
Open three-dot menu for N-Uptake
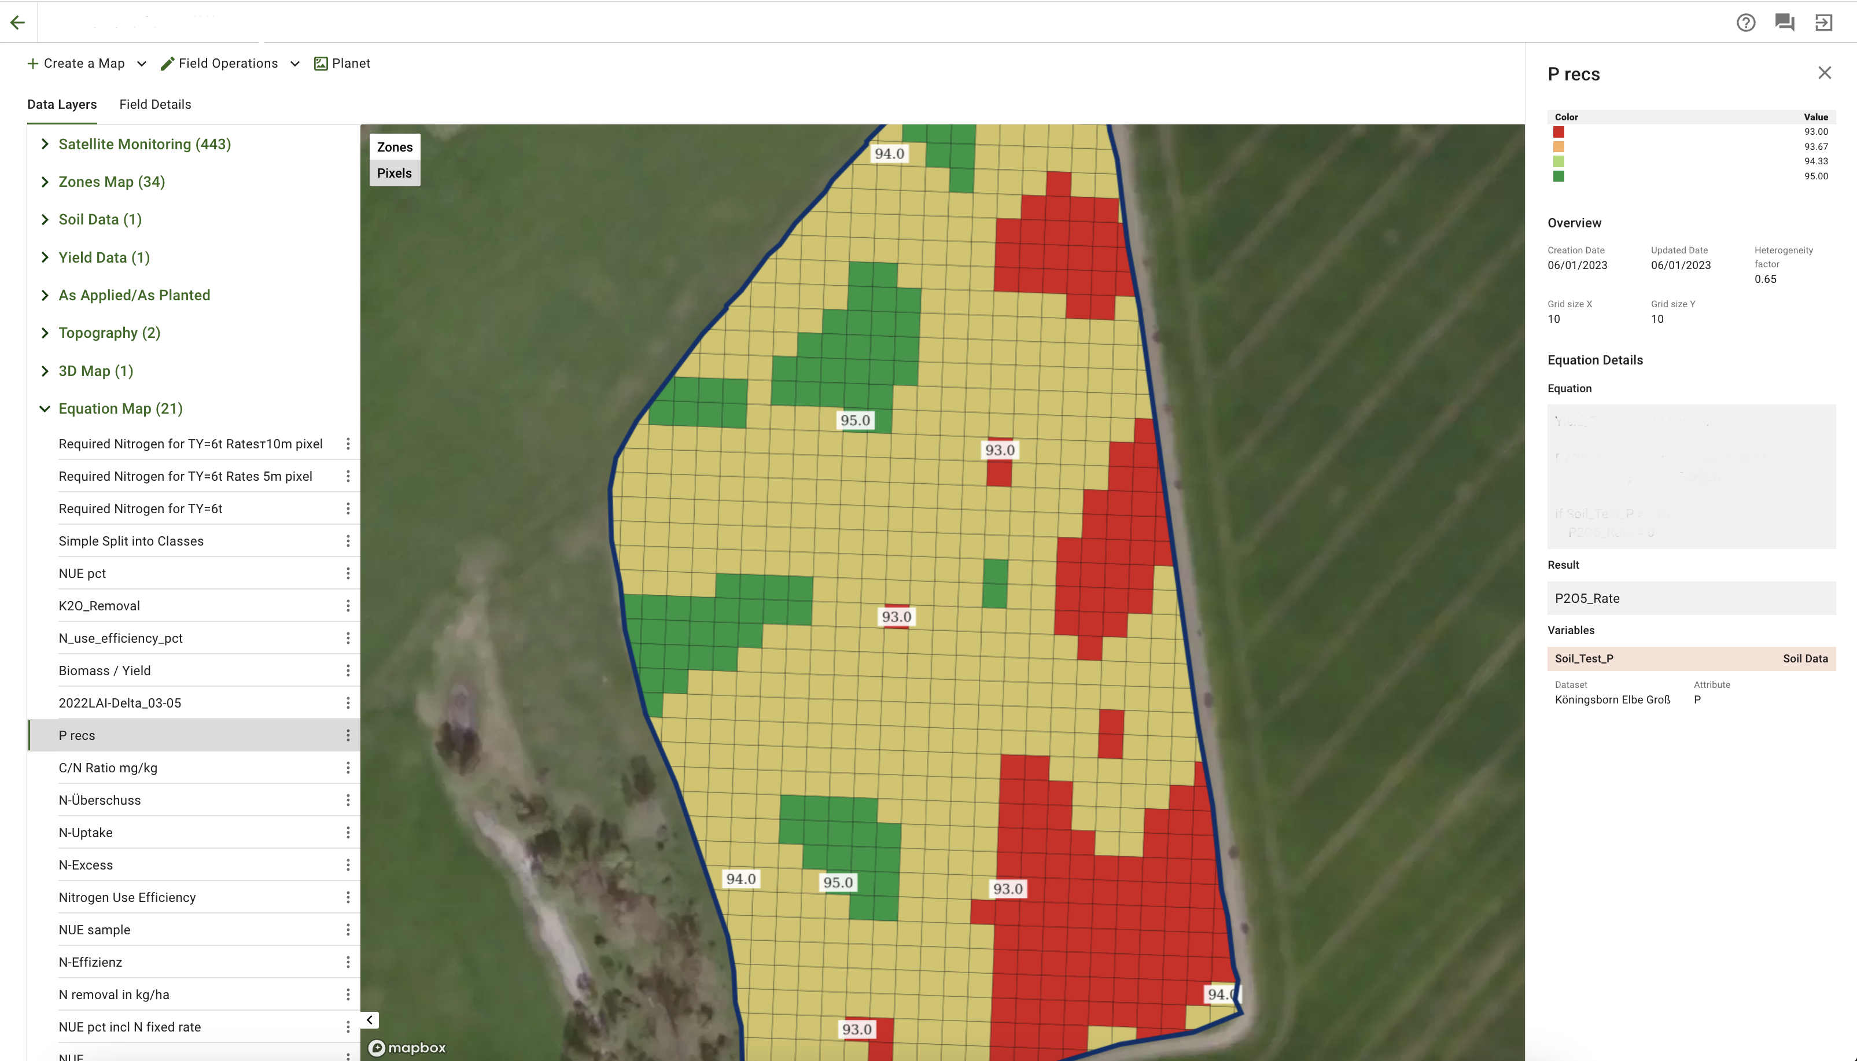(x=348, y=832)
